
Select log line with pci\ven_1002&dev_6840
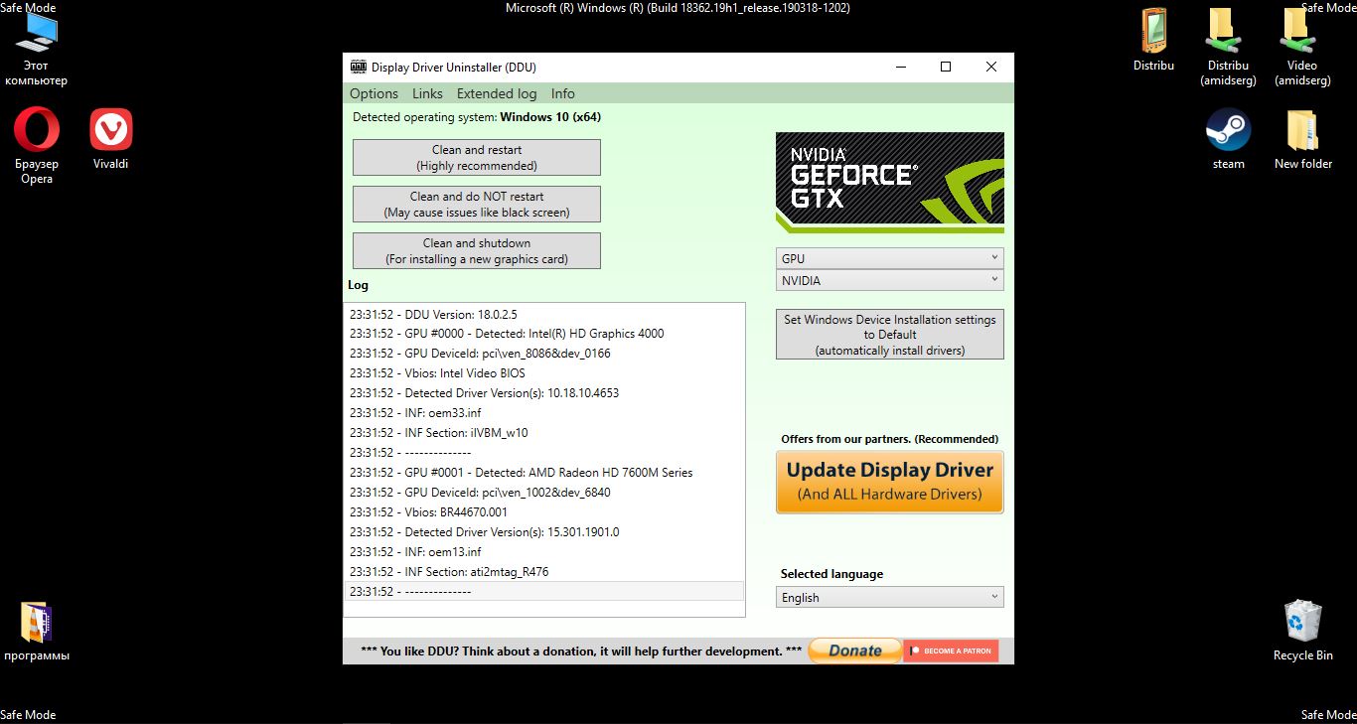click(544, 493)
